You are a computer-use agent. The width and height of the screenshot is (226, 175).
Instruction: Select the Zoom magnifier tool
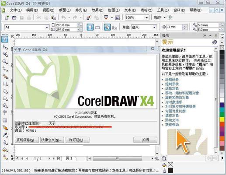tap(5, 62)
